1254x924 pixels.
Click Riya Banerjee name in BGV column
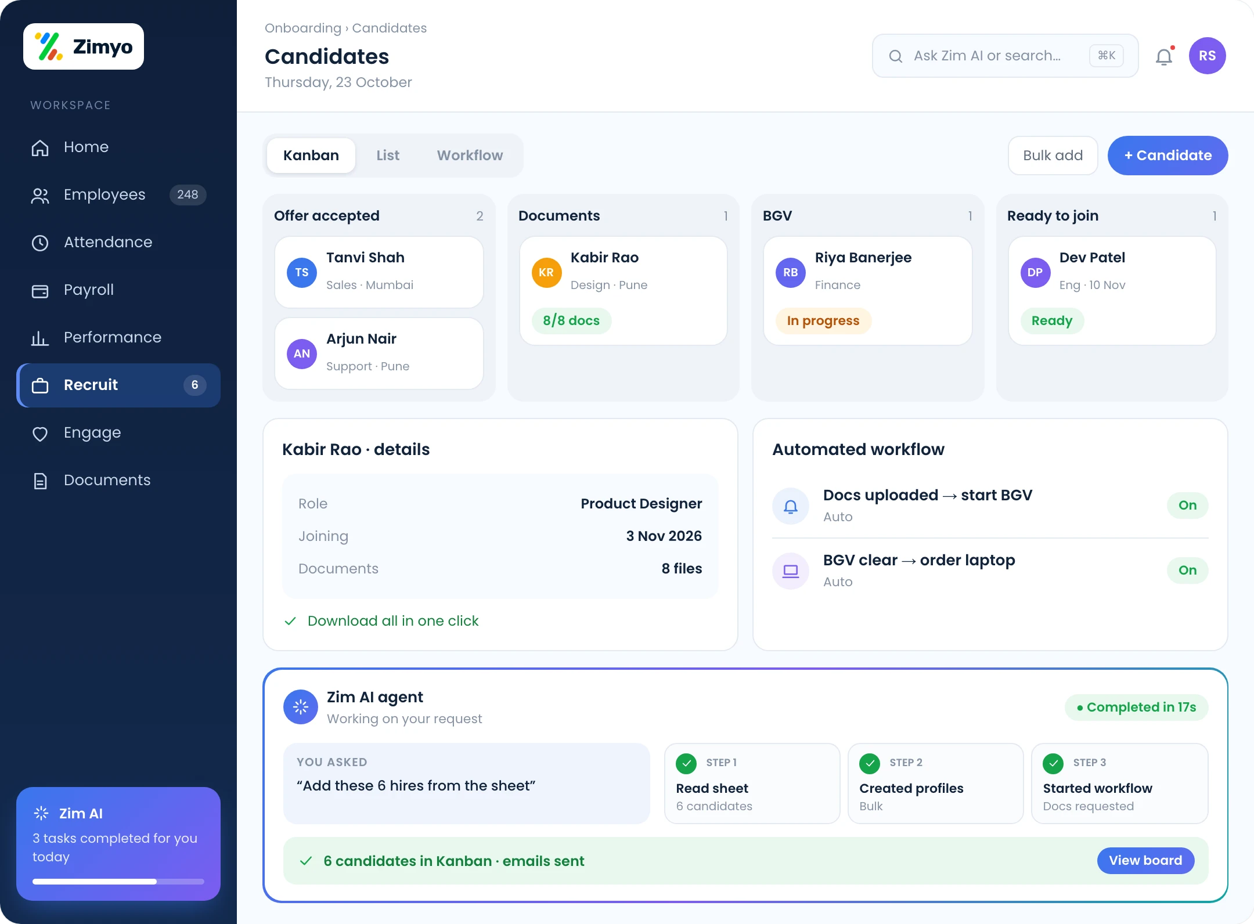coord(863,258)
